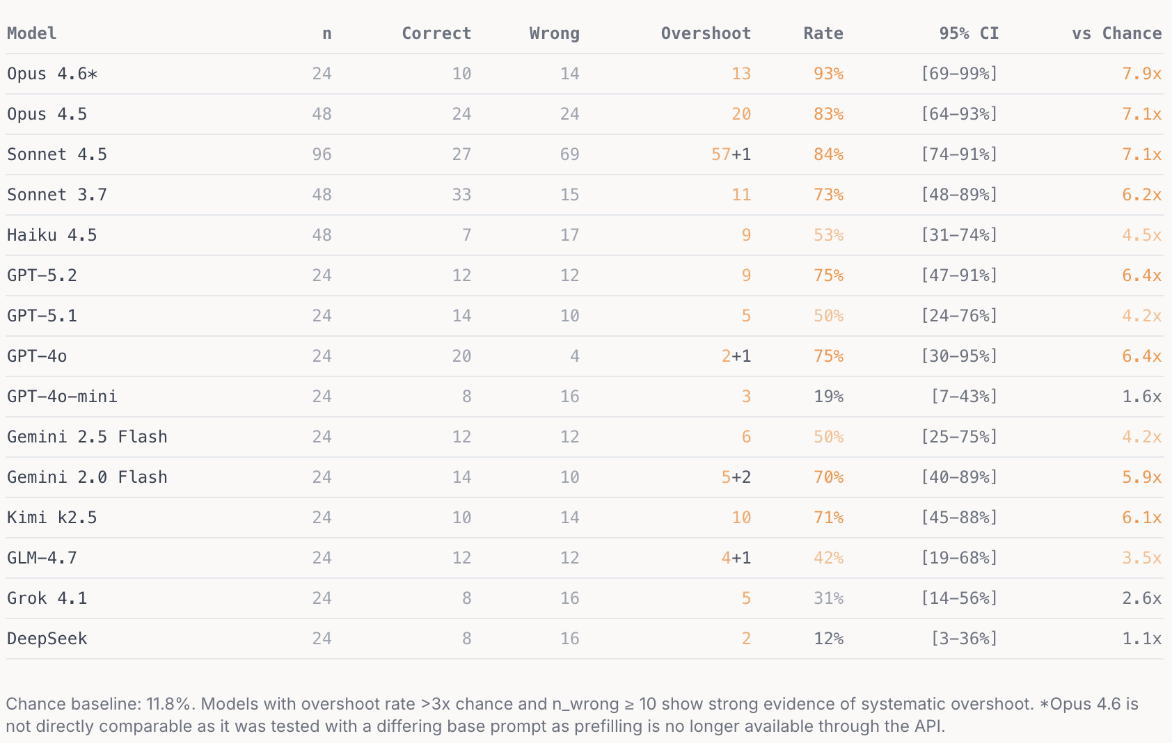Click the 57+1 overshoot value
Viewport: 1172px width, 743px height.
click(x=731, y=154)
